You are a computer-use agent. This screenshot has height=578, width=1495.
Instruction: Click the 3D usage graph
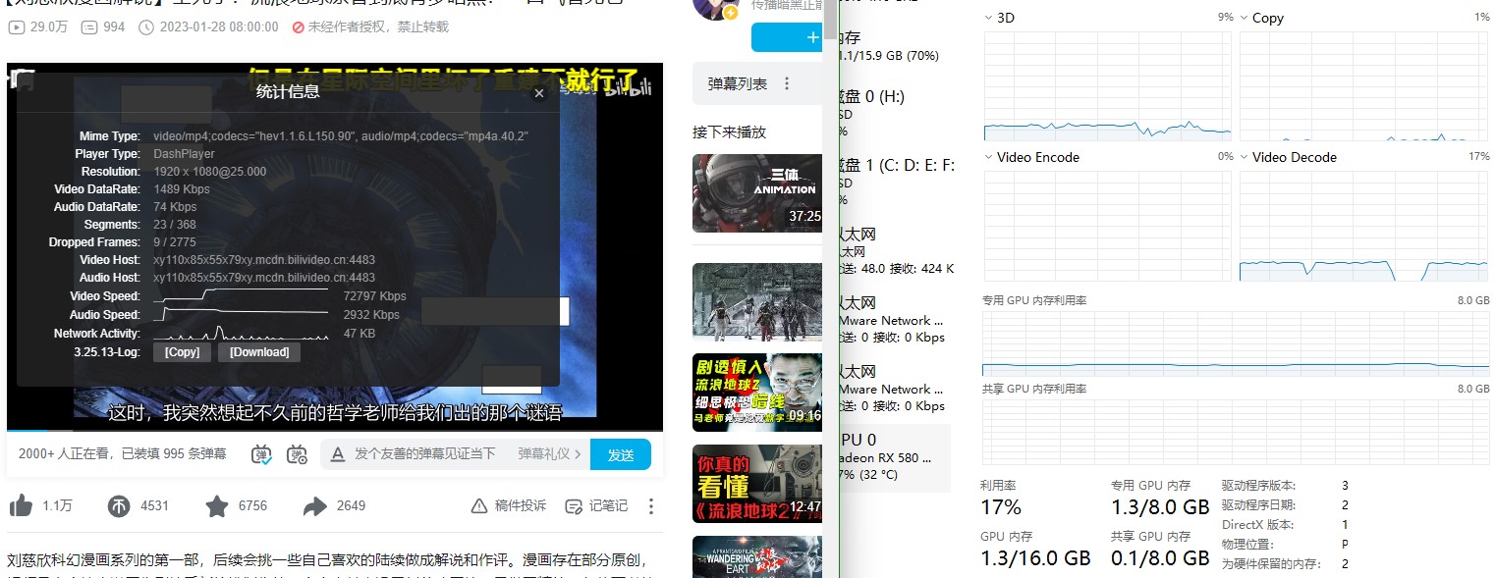point(1108,85)
